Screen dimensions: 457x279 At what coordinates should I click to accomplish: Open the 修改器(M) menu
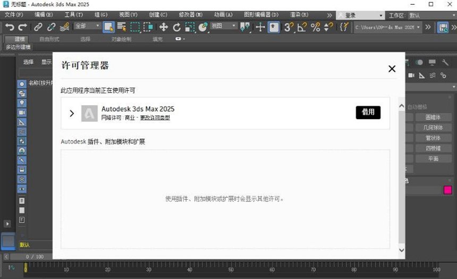pyautogui.click(x=191, y=14)
